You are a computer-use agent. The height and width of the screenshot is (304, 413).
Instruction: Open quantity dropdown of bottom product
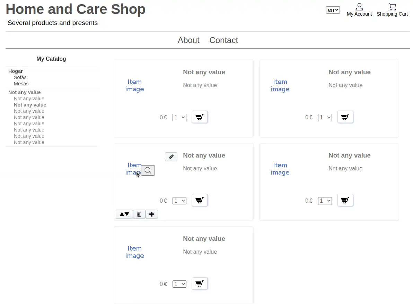[x=179, y=284]
